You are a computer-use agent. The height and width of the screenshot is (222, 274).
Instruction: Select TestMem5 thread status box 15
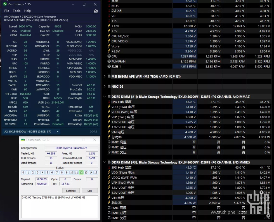point(96,172)
